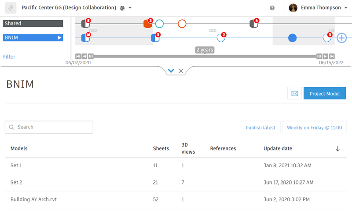The height and width of the screenshot is (217, 352).
Task: Click the models Search input field
Action: pos(49,127)
